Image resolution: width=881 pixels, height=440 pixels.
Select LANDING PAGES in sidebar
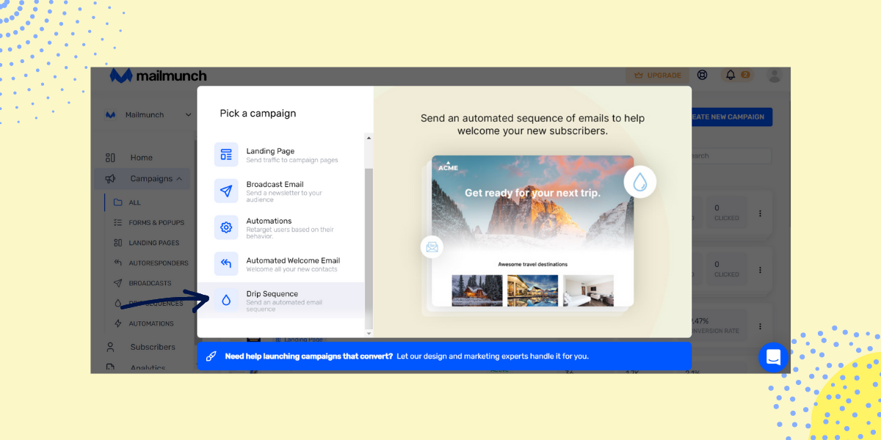tap(154, 243)
